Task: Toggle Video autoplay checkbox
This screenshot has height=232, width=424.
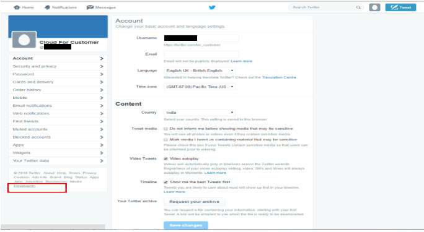Action: tap(166, 158)
